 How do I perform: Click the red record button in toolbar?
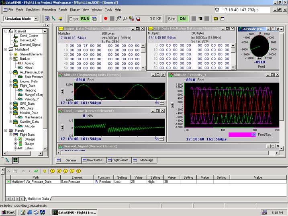click(106, 18)
